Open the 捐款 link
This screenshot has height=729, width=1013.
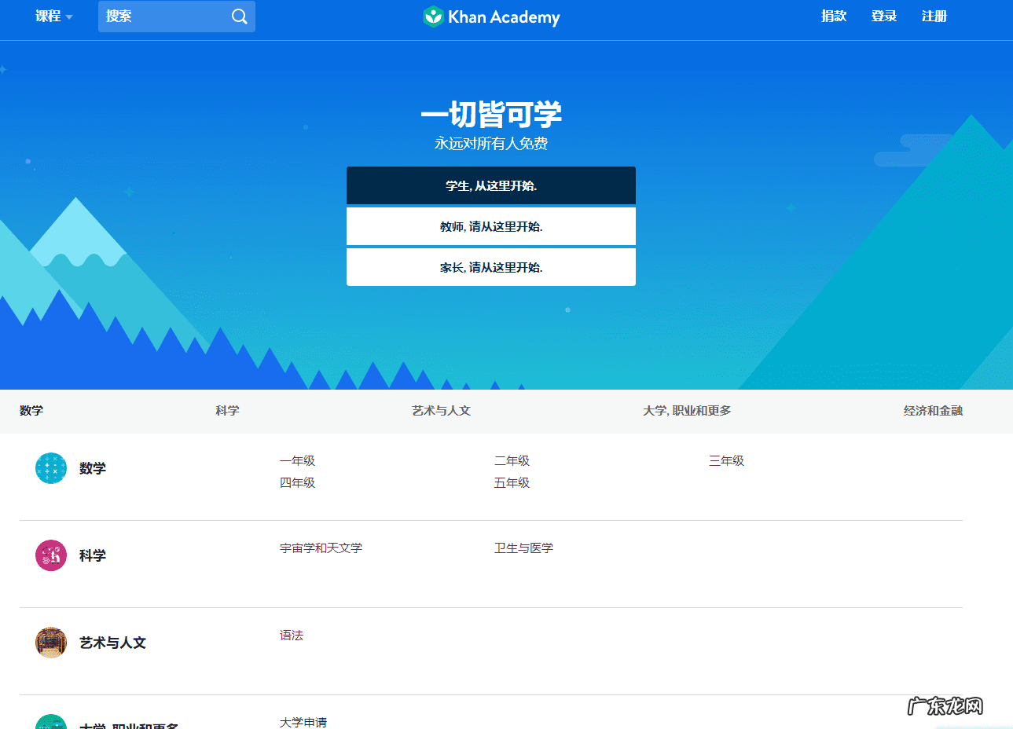(833, 16)
